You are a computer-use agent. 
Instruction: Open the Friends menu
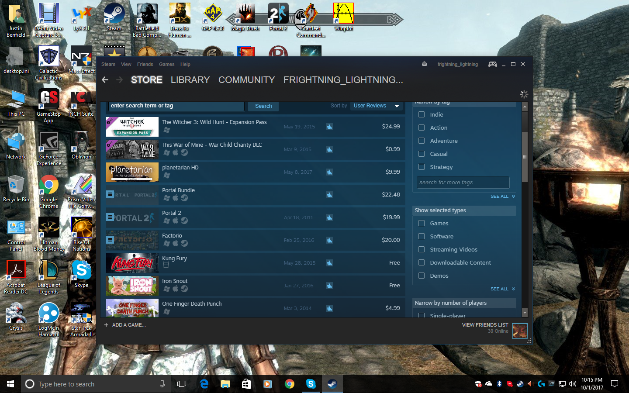click(145, 64)
